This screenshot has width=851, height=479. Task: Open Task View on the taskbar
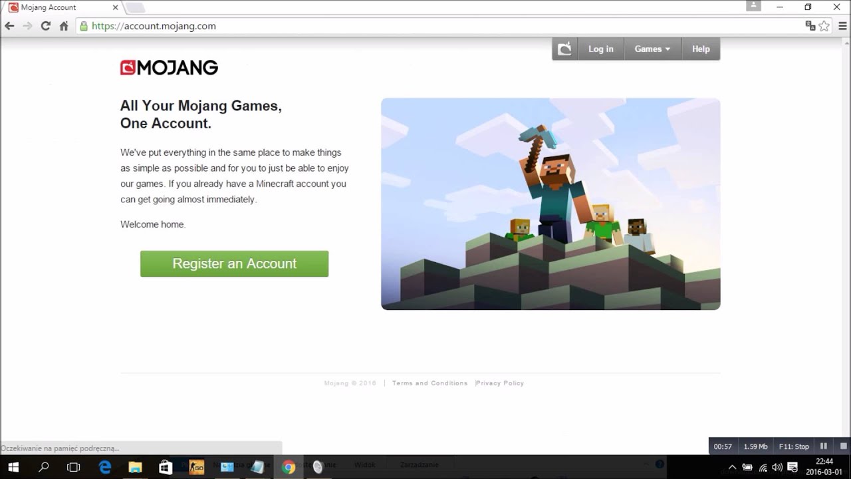74,467
